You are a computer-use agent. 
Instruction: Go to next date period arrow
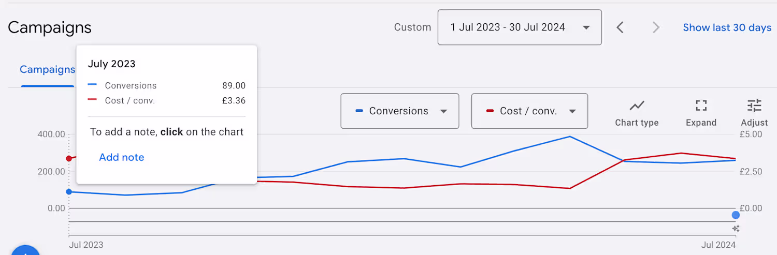[656, 27]
